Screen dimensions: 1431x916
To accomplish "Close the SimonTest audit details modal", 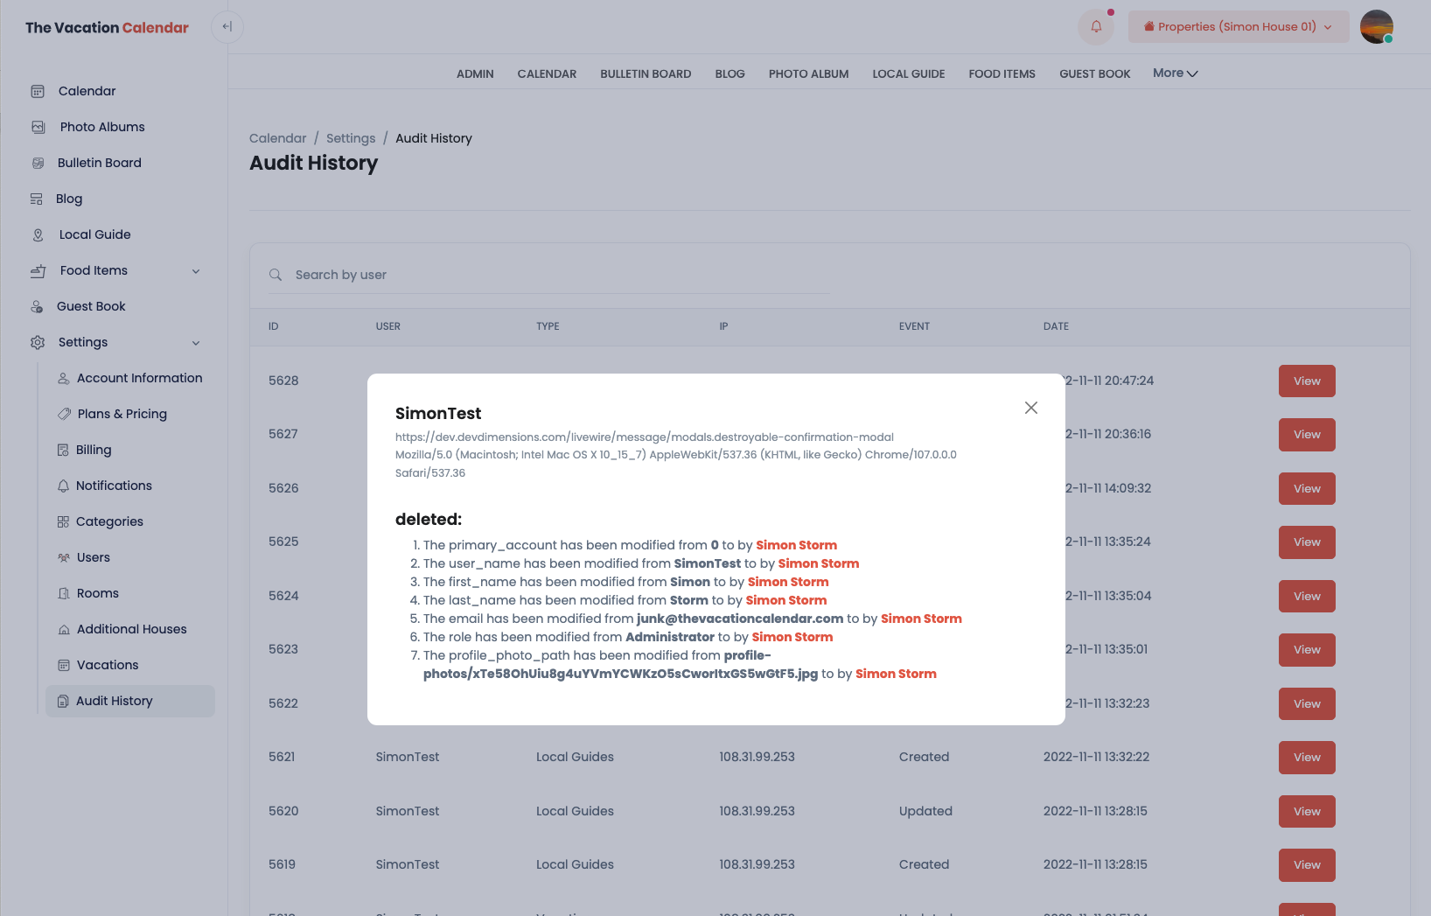I will 1031,408.
